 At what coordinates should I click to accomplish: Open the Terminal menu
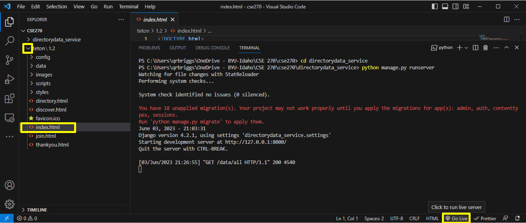[129, 7]
